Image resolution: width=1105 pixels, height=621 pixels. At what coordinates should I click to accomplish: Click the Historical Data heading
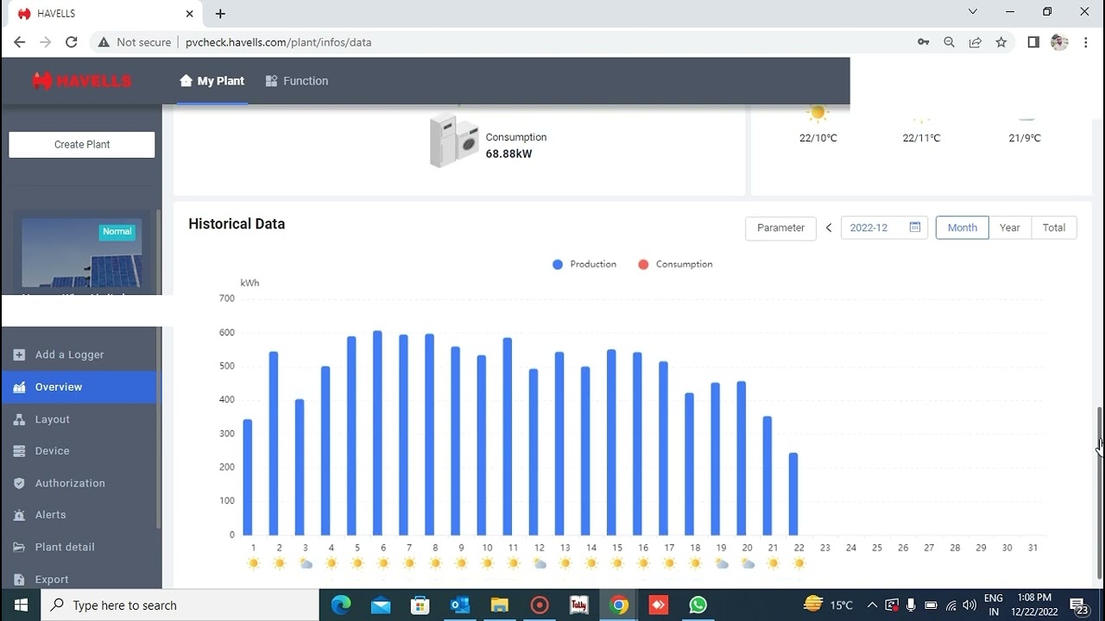[x=237, y=223]
